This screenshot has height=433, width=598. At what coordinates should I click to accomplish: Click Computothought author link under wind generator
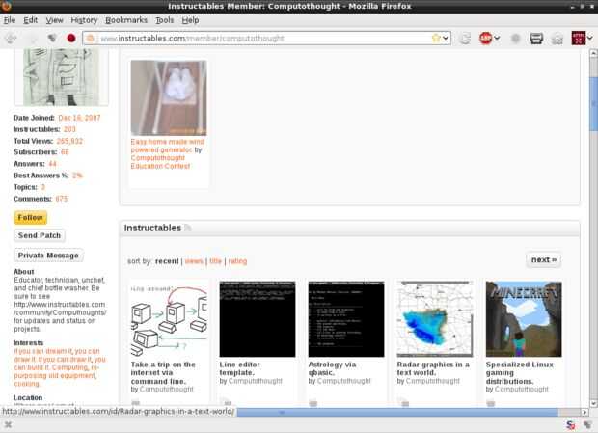point(157,158)
